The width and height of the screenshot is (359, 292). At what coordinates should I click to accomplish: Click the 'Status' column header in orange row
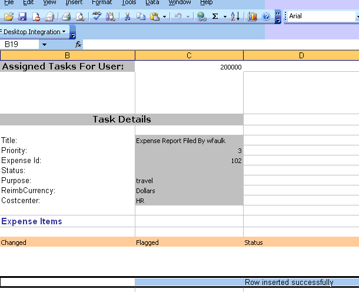click(x=301, y=243)
